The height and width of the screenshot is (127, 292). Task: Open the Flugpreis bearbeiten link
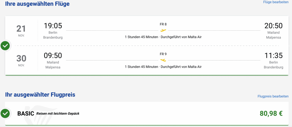pyautogui.click(x=273, y=96)
